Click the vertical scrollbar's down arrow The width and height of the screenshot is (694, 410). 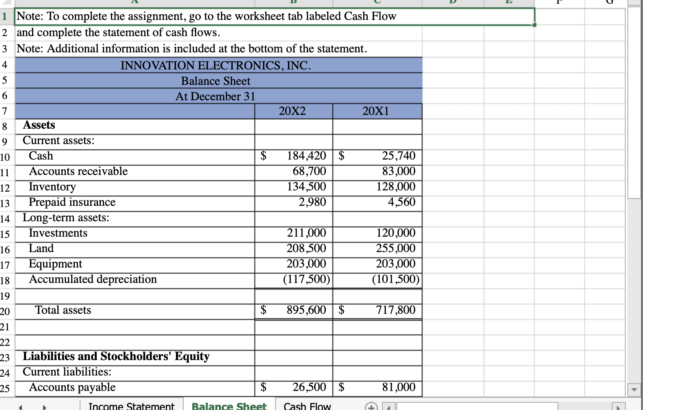click(635, 389)
